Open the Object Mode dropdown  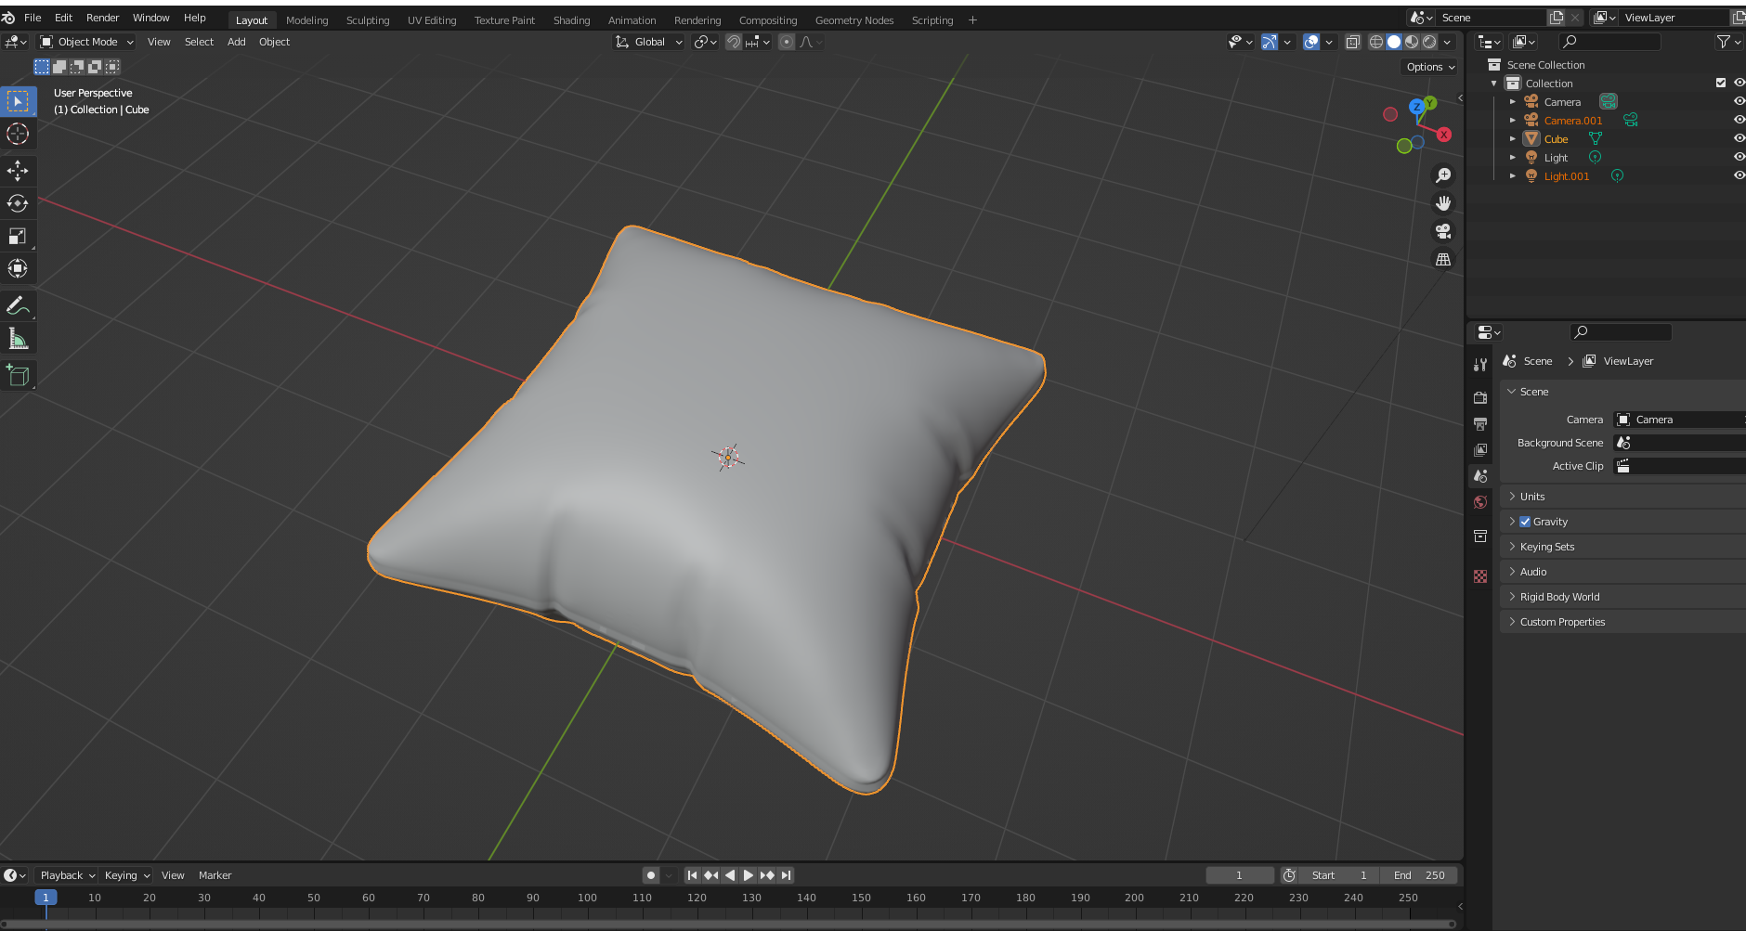(x=87, y=42)
